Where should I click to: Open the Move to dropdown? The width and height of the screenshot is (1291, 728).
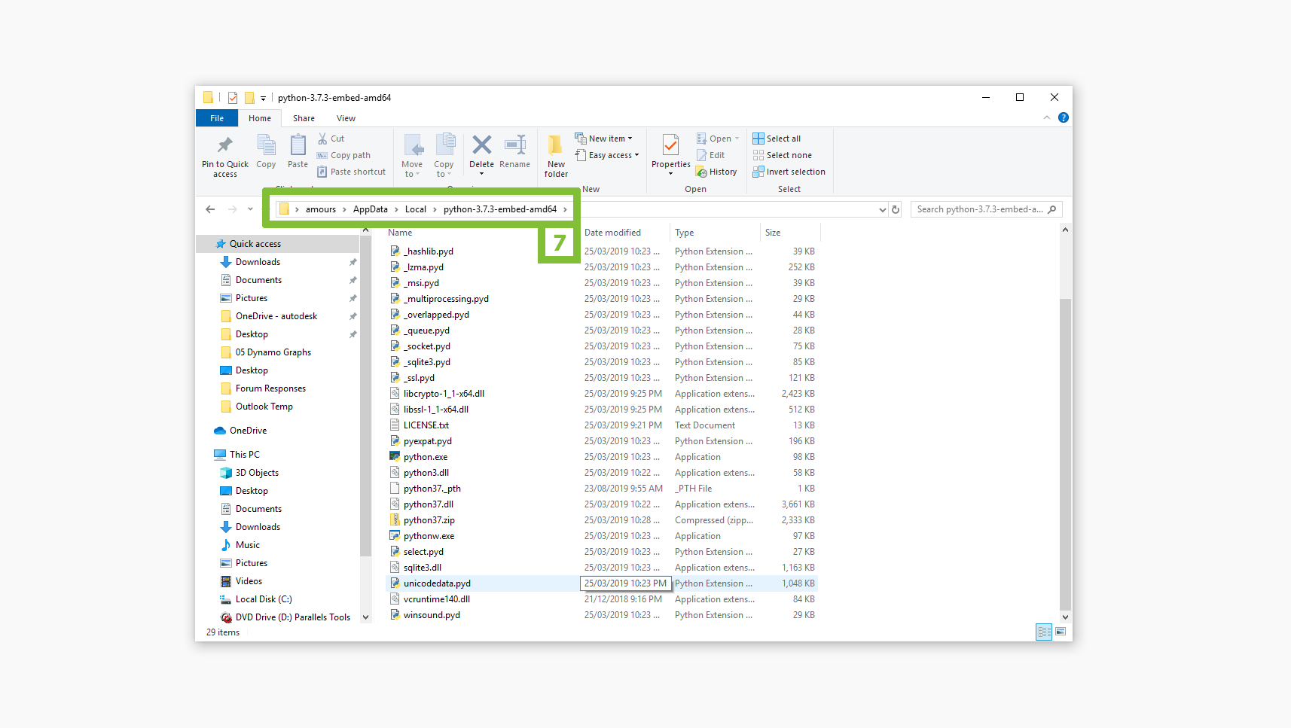click(412, 156)
